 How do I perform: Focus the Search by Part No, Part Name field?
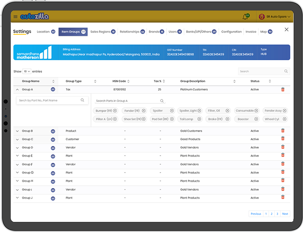pos(52,100)
